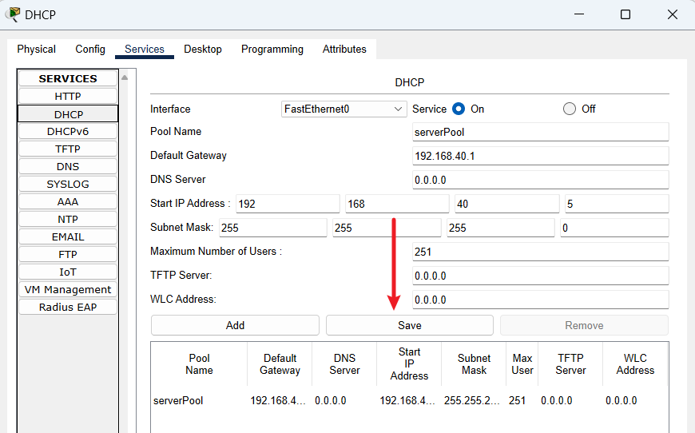
Task: Open the Radius EAP service
Action: [68, 307]
